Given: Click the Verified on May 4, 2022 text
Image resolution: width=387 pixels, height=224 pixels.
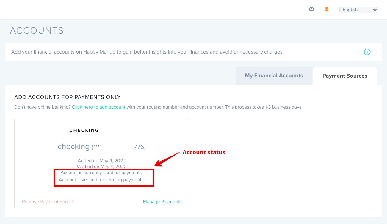Looking at the screenshot, I should coord(102,167).
